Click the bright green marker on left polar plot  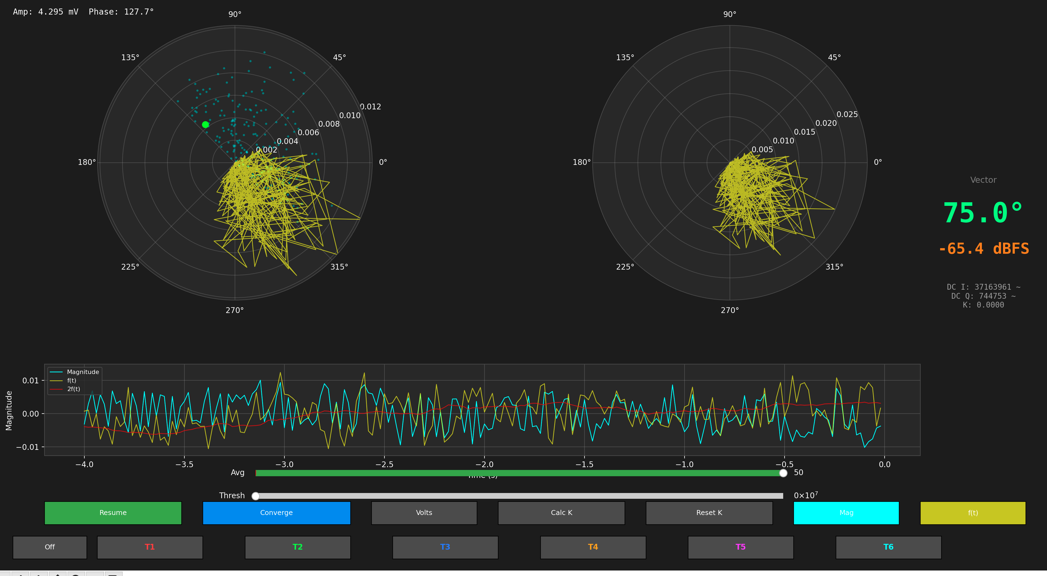205,124
